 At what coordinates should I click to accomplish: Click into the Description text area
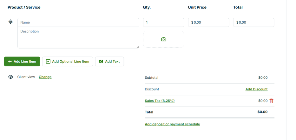tap(78, 37)
